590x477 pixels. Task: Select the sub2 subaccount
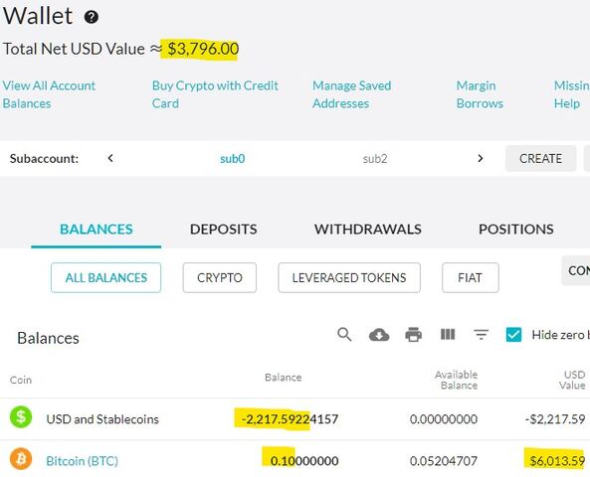click(x=375, y=159)
